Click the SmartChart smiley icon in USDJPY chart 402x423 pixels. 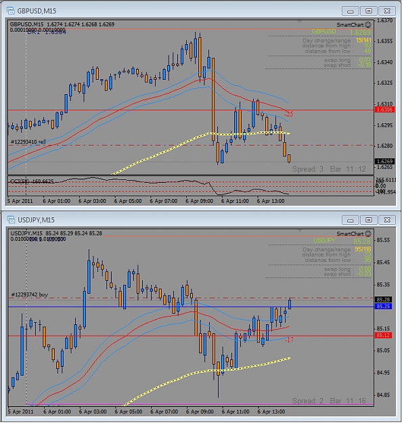[368, 234]
